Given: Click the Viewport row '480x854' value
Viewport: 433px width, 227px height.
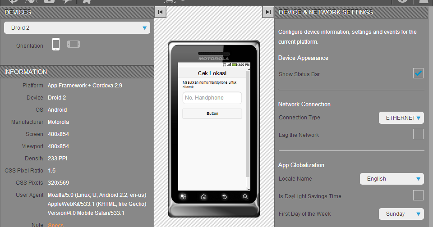Looking at the screenshot, I should pos(58,146).
